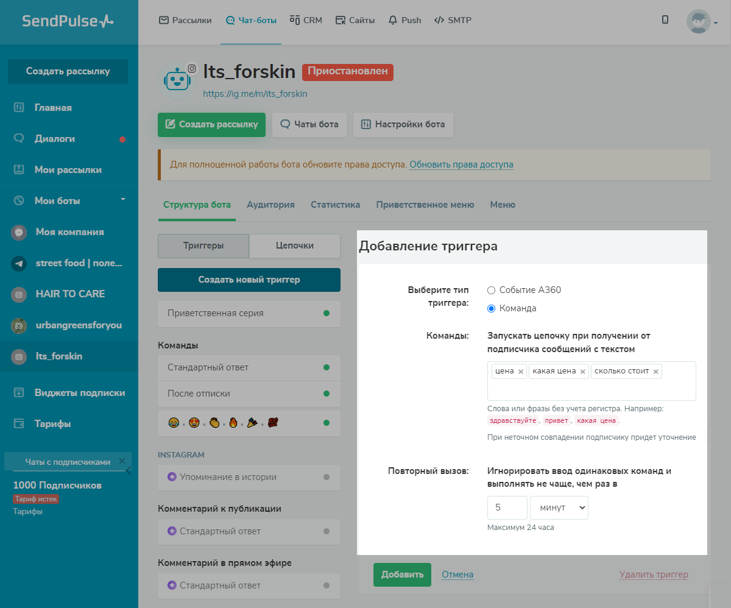The image size is (731, 608).
Task: Open the Виджеты подписки sidebar icon
Action: click(19, 393)
